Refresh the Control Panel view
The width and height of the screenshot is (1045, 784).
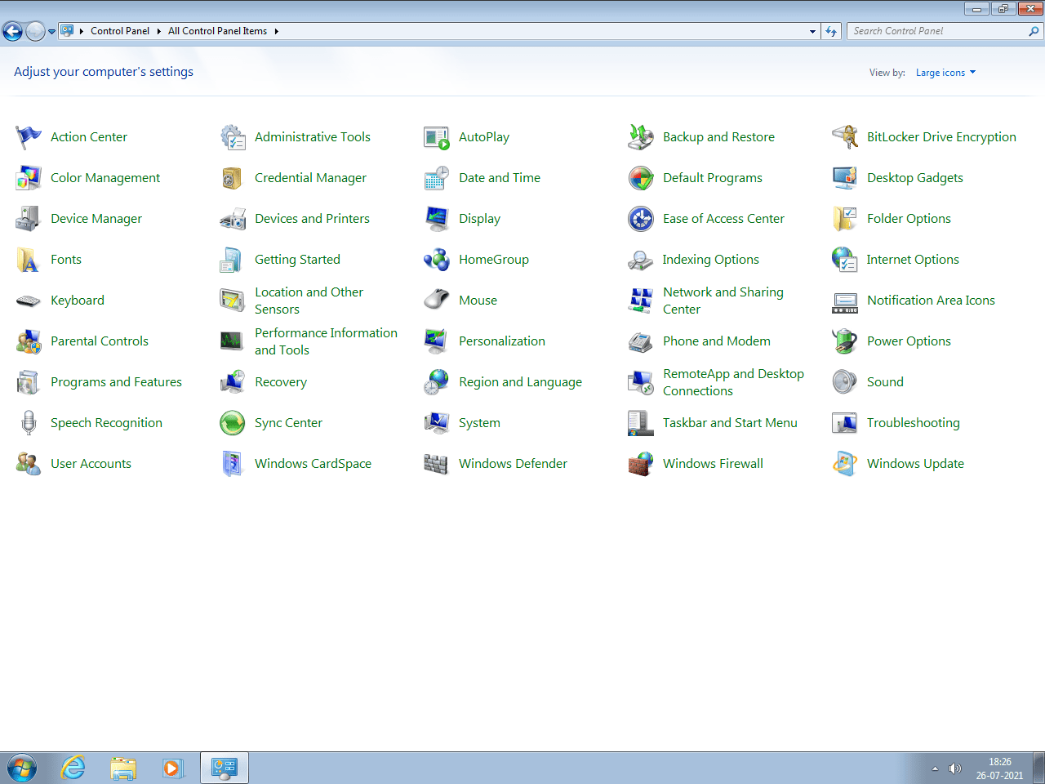coord(831,31)
